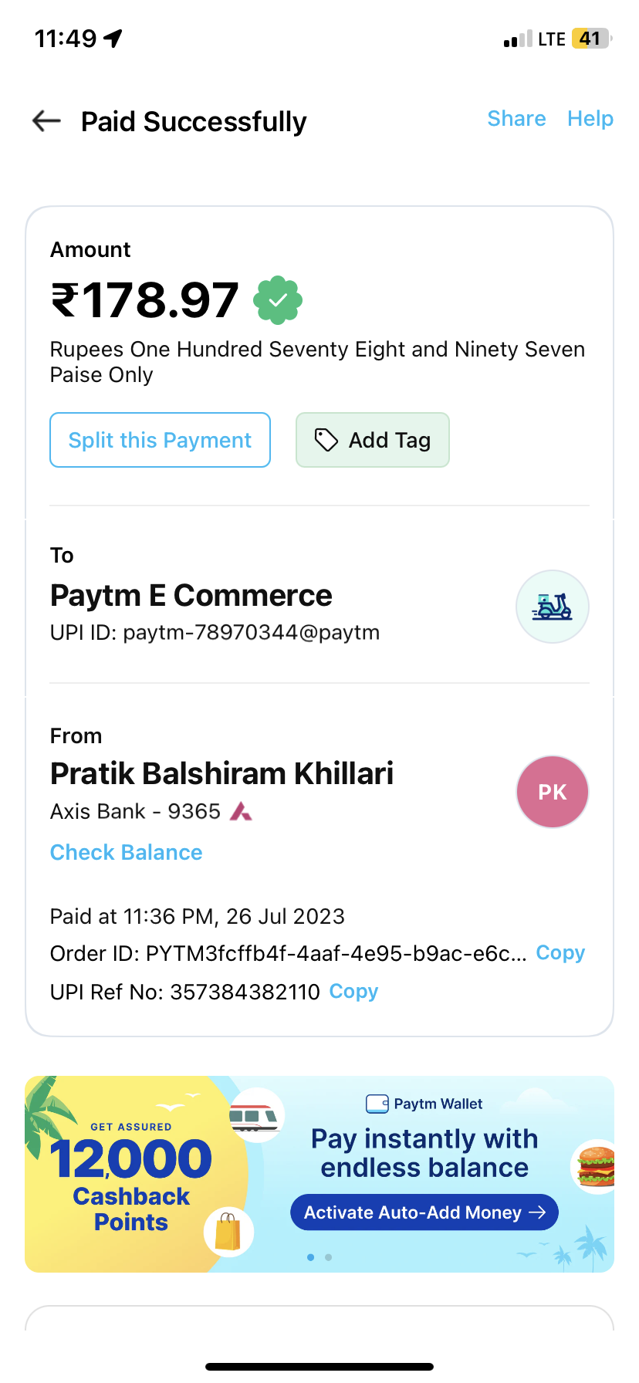Tap Check Balance link
Viewport: 639px width, 1383px height.
point(127,852)
